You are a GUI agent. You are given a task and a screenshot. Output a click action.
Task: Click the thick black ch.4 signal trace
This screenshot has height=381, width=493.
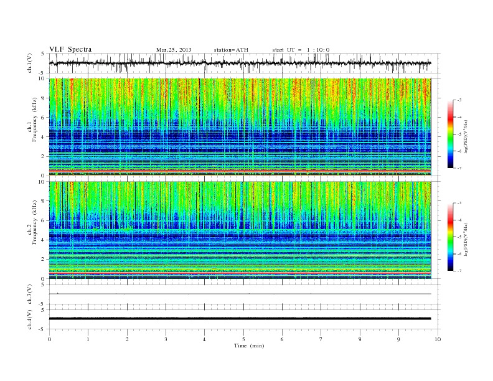[240, 319]
